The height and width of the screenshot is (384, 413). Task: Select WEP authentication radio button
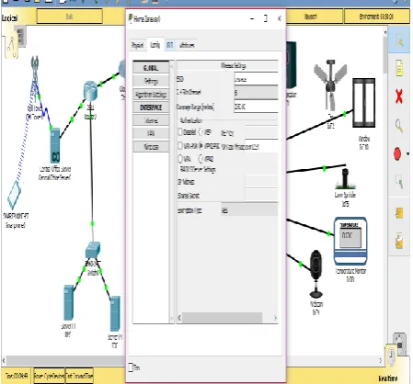[201, 132]
